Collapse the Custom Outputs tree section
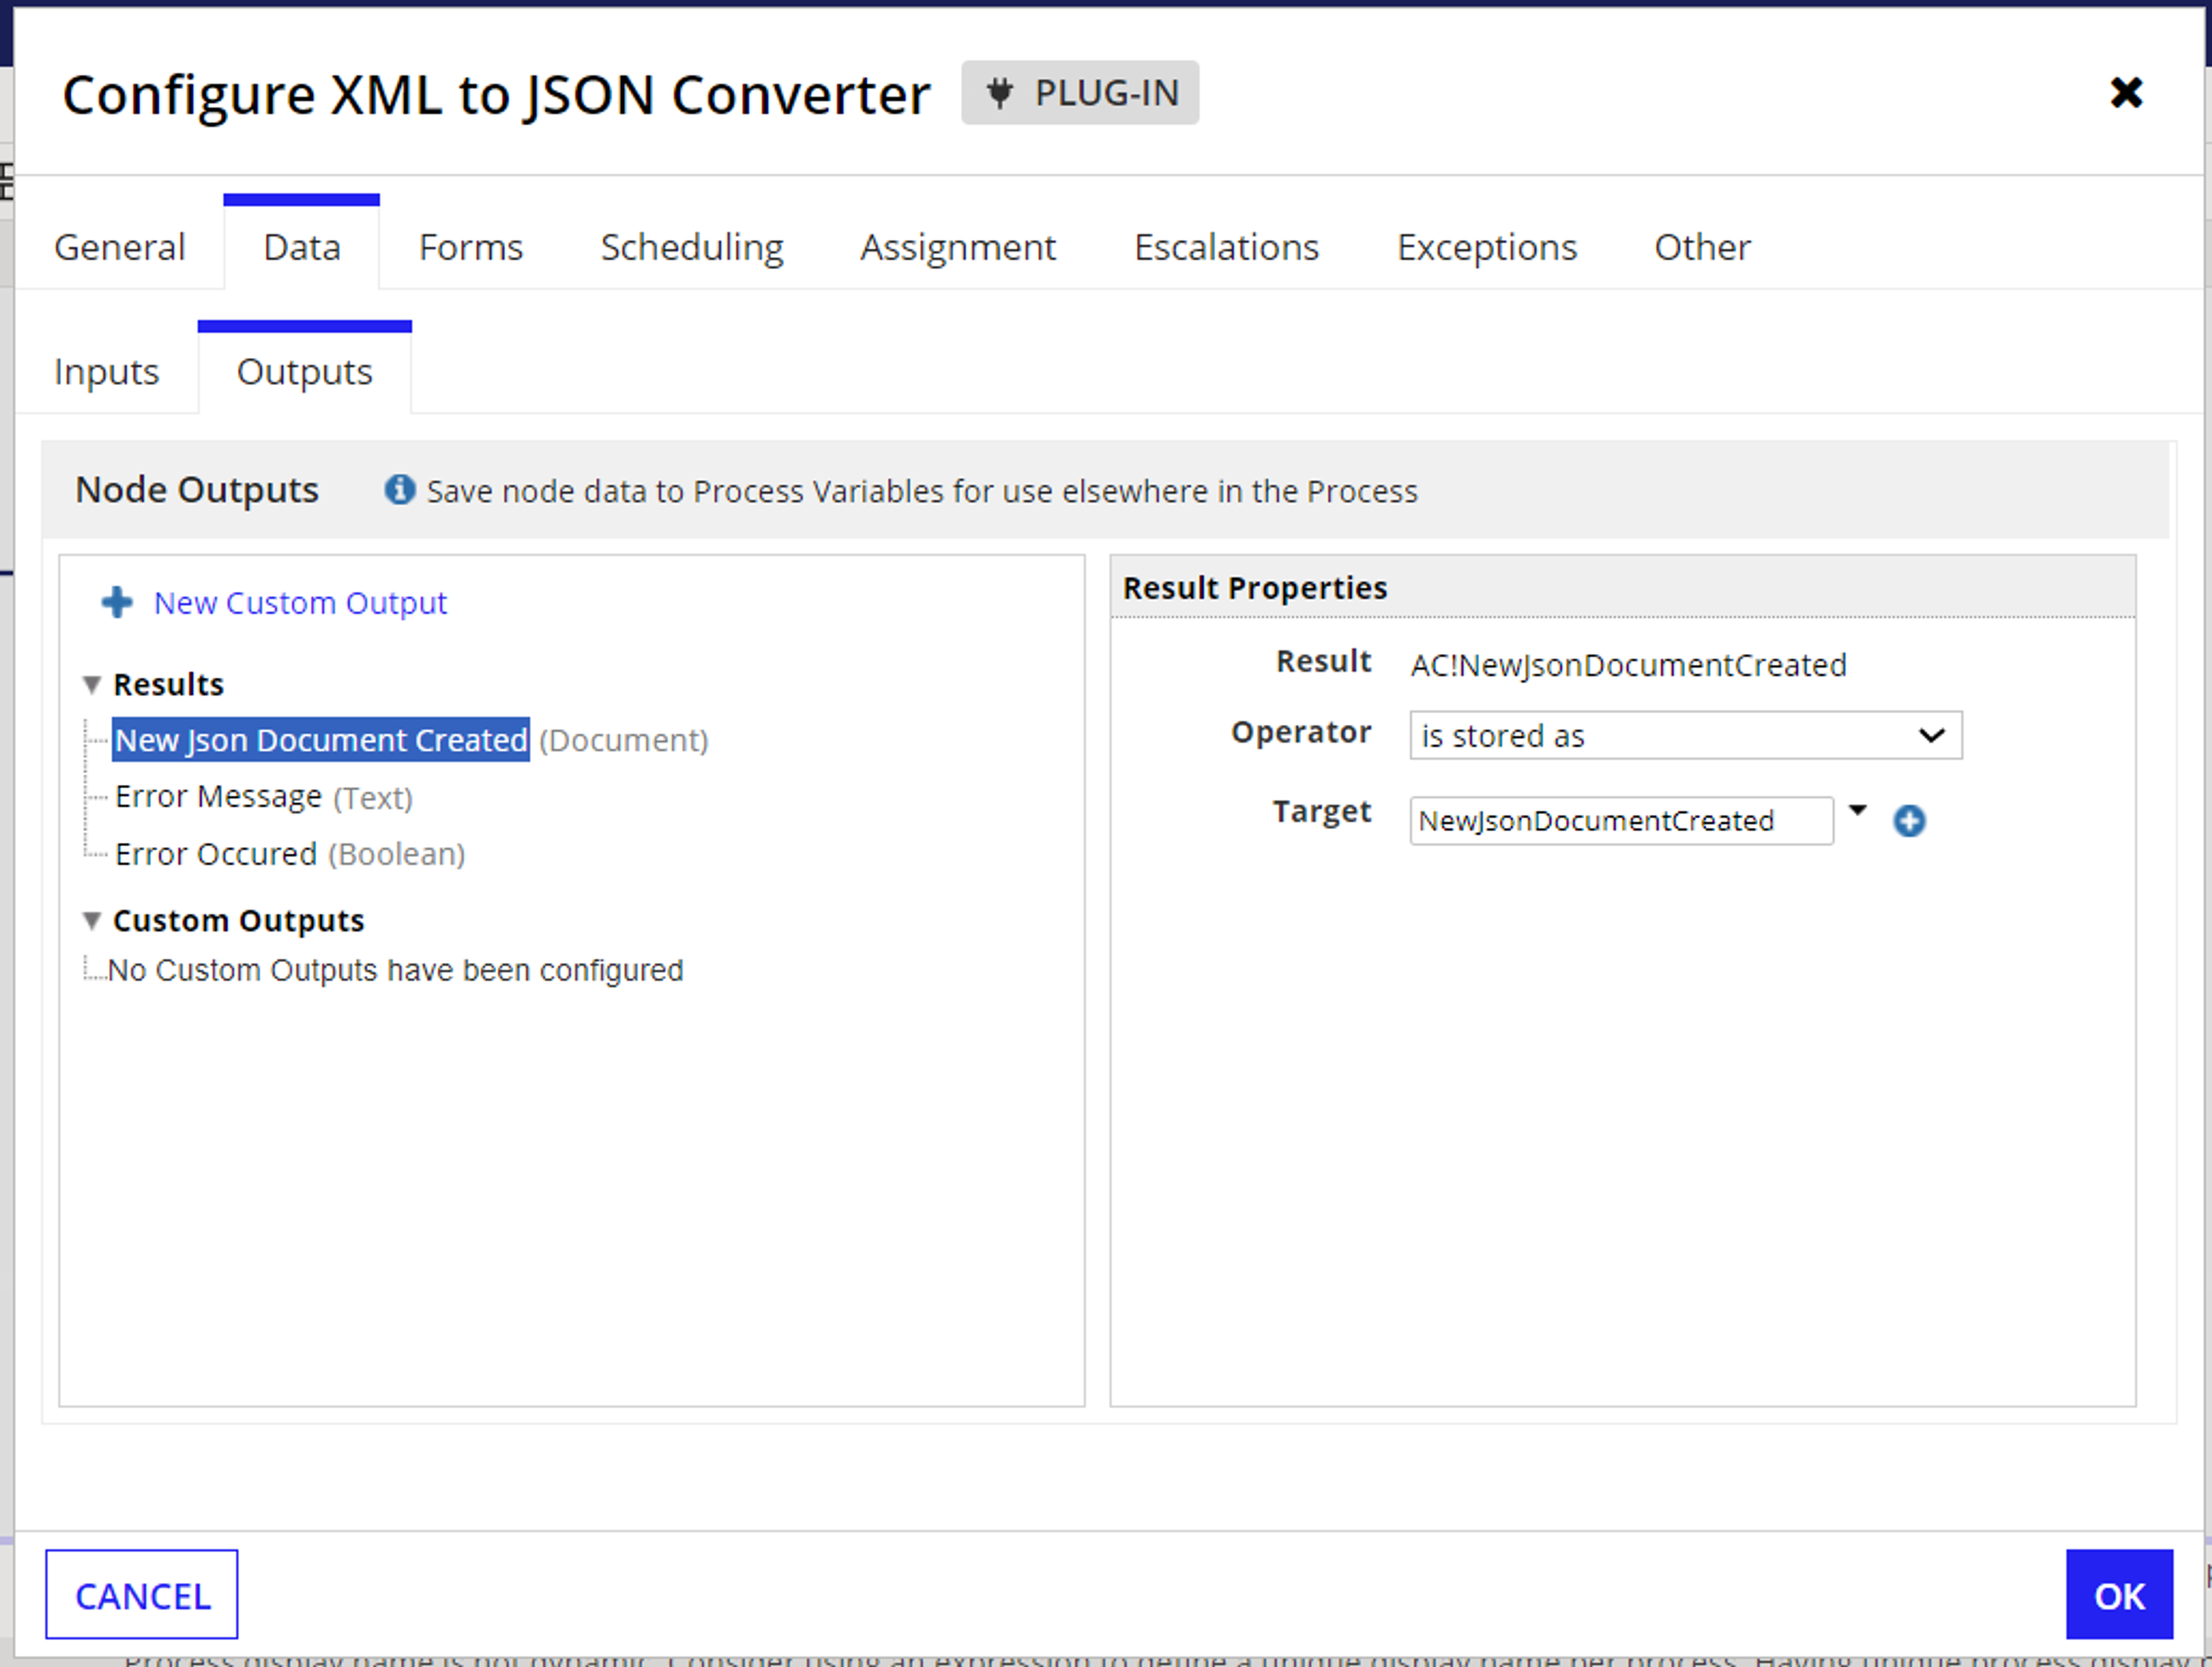 coord(91,921)
